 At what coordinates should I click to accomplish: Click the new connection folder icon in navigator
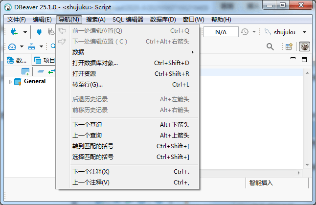click(25, 71)
